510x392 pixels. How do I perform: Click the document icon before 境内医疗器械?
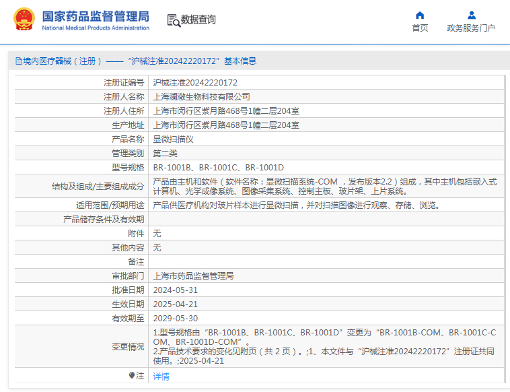pos(19,61)
